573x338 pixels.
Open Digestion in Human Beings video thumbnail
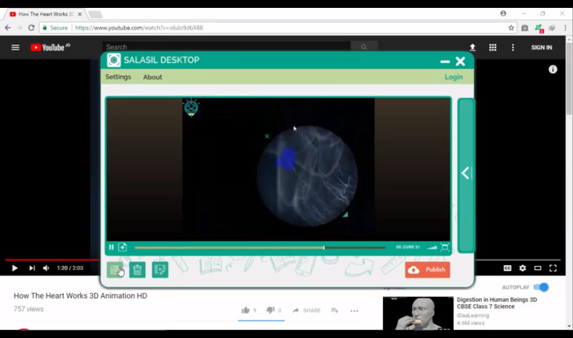coord(418,314)
